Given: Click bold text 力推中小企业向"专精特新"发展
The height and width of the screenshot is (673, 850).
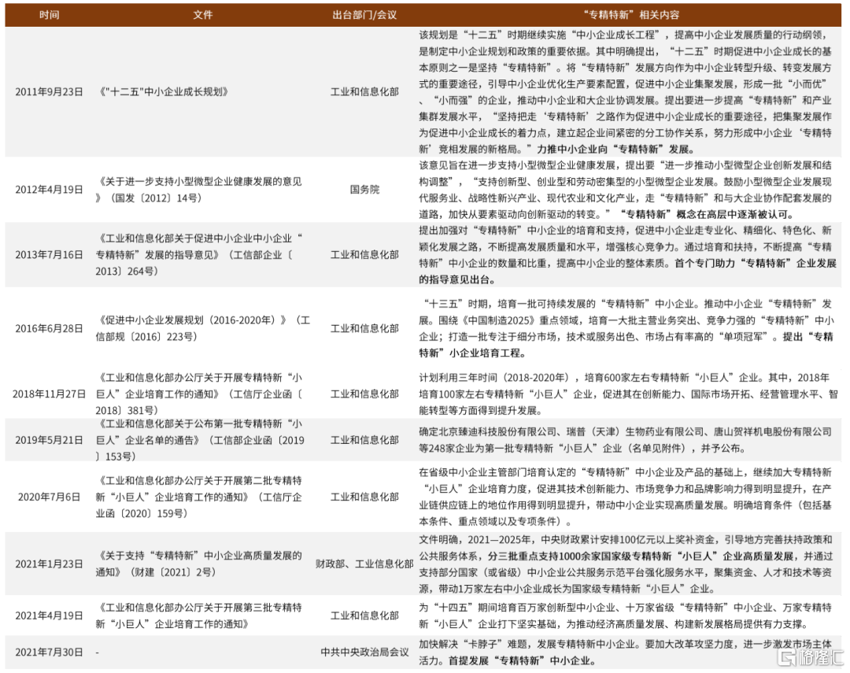Looking at the screenshot, I should click(615, 149).
